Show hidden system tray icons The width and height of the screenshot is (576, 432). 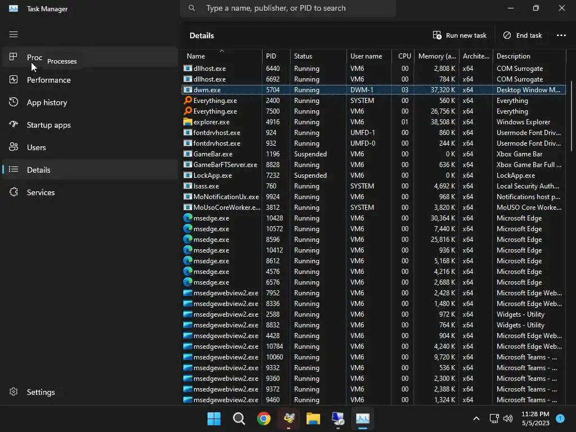[x=476, y=418]
